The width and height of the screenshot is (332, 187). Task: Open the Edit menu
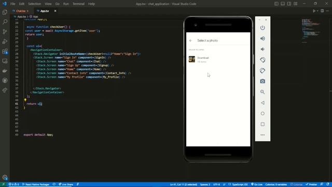click(x=22, y=4)
